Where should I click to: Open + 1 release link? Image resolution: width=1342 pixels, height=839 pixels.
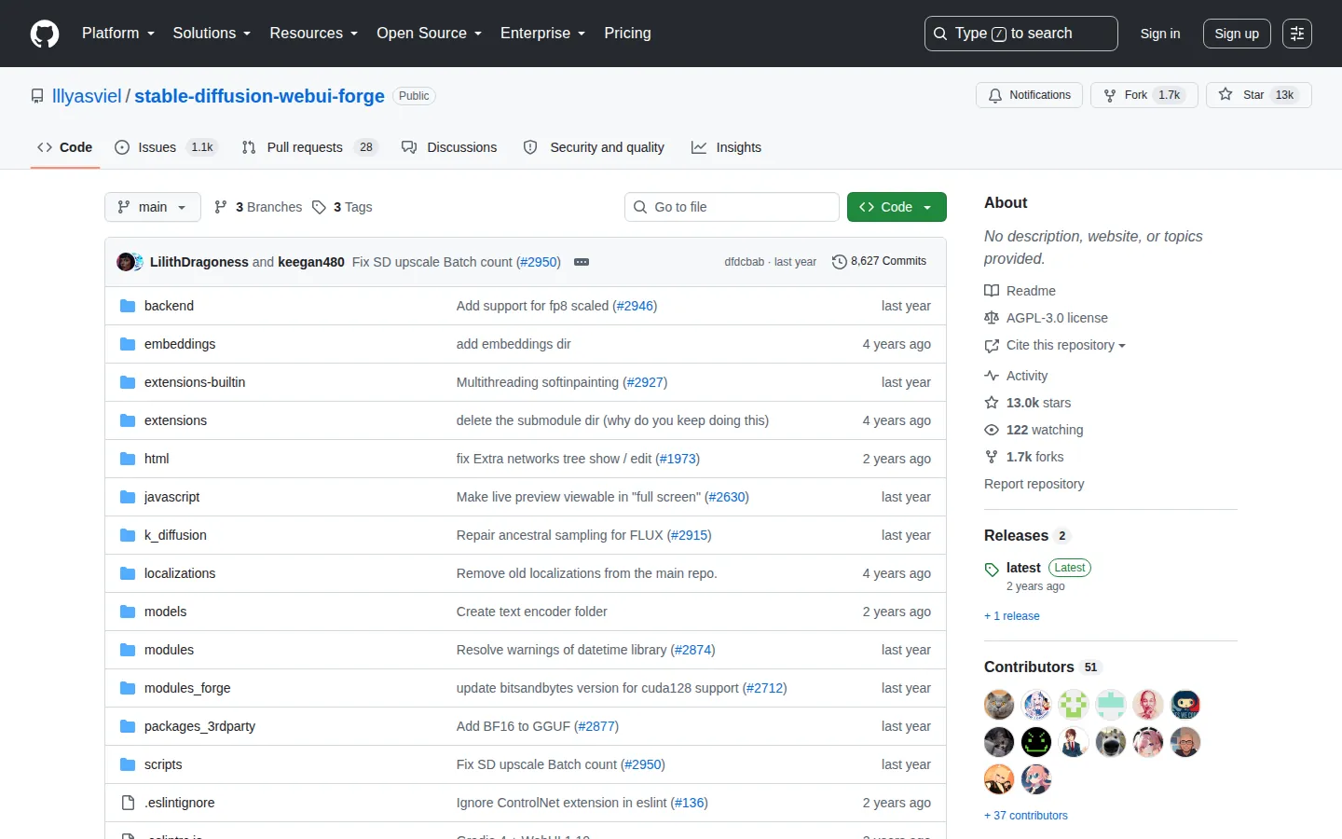1012,616
